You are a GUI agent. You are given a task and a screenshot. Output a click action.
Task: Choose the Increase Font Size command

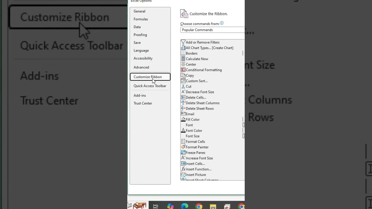coord(212,158)
